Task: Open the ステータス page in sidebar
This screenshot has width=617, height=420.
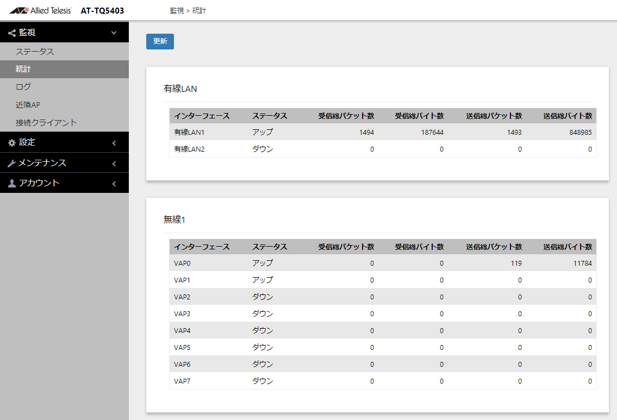Action: (35, 52)
